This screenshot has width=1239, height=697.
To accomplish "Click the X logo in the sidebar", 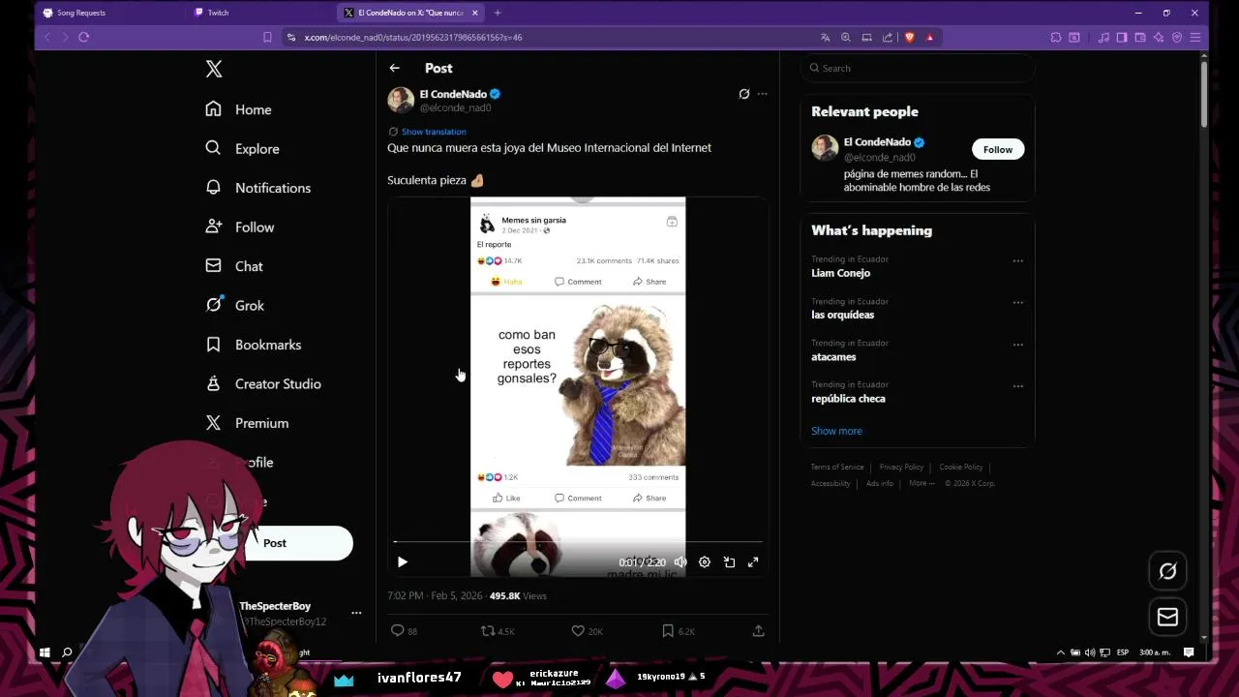I will pos(214,69).
